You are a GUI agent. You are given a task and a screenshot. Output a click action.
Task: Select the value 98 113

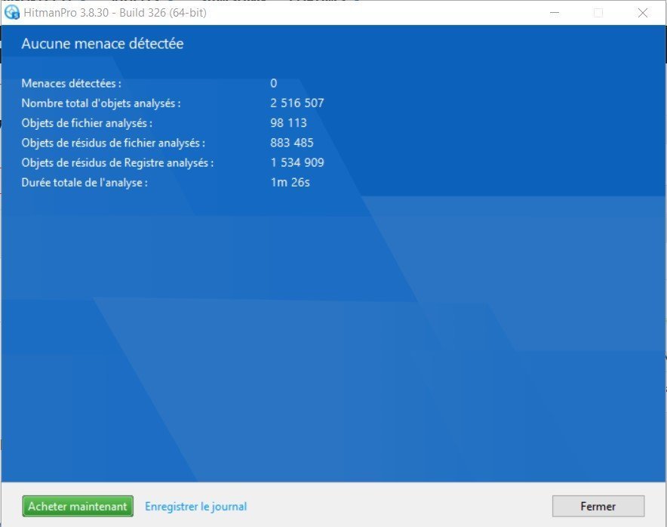pos(288,123)
